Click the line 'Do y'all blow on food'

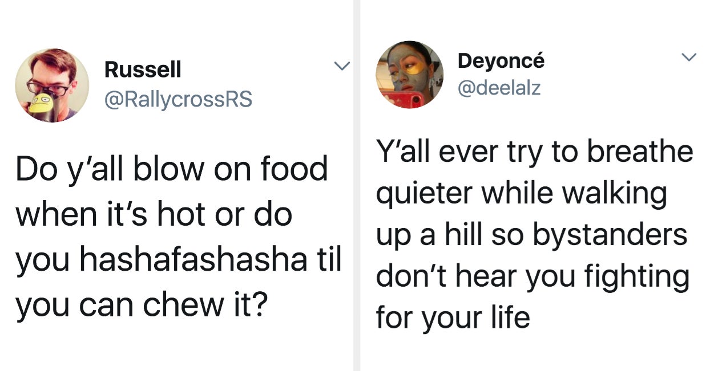(172, 169)
